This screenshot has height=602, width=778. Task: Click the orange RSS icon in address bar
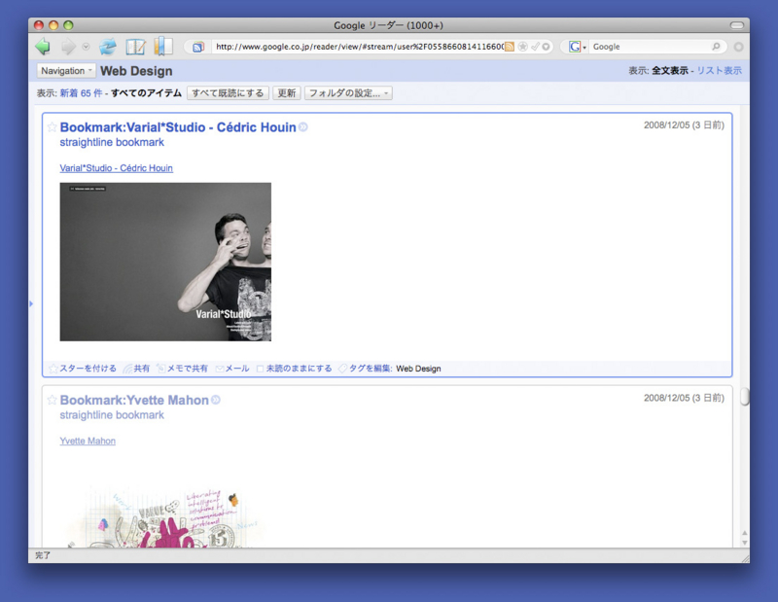pyautogui.click(x=509, y=47)
